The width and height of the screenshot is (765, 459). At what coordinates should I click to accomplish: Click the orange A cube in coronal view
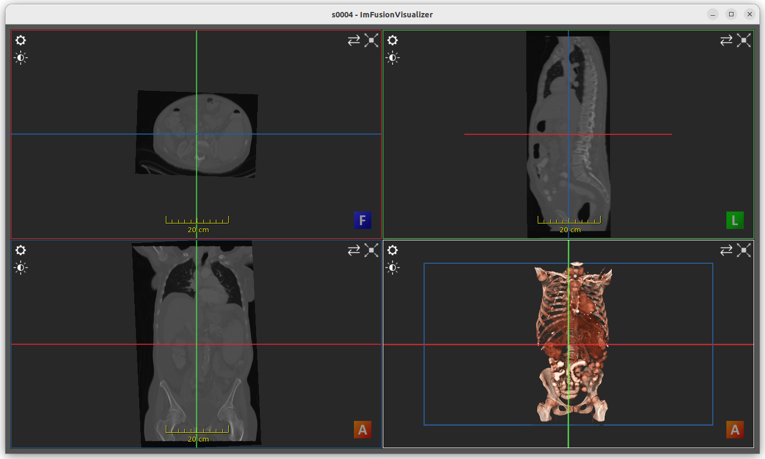(363, 430)
